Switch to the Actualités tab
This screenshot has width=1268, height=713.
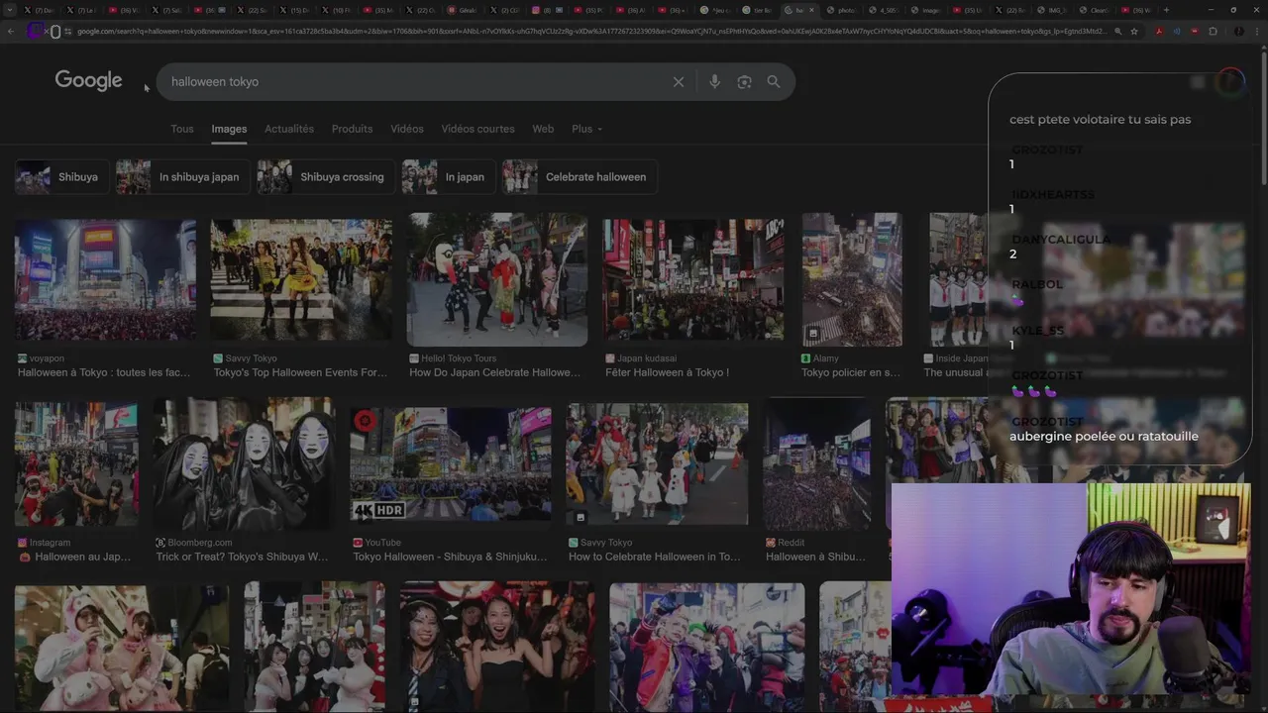[x=289, y=129]
